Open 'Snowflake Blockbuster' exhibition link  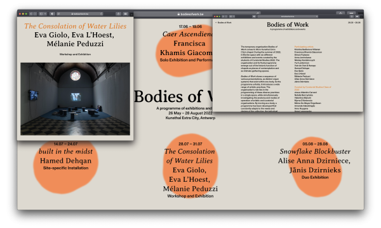315,151
